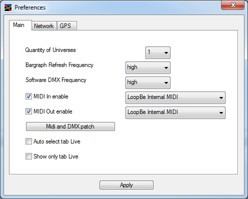The height and width of the screenshot is (199, 248).
Task: Click the Bargraph Refresh Frequency label
Action: [x=59, y=65]
